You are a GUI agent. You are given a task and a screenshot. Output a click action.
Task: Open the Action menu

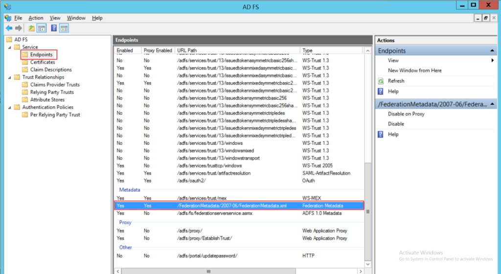[36, 18]
